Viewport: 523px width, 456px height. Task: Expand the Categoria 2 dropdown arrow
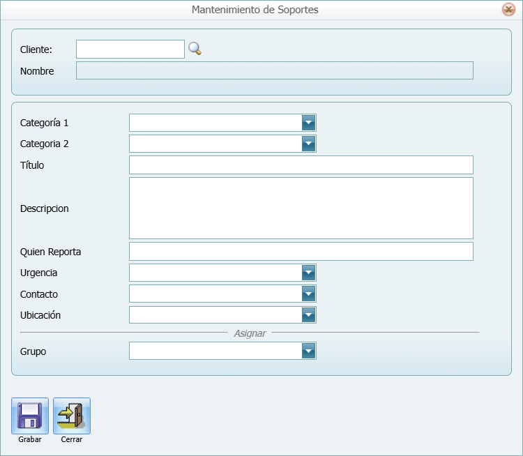point(308,144)
